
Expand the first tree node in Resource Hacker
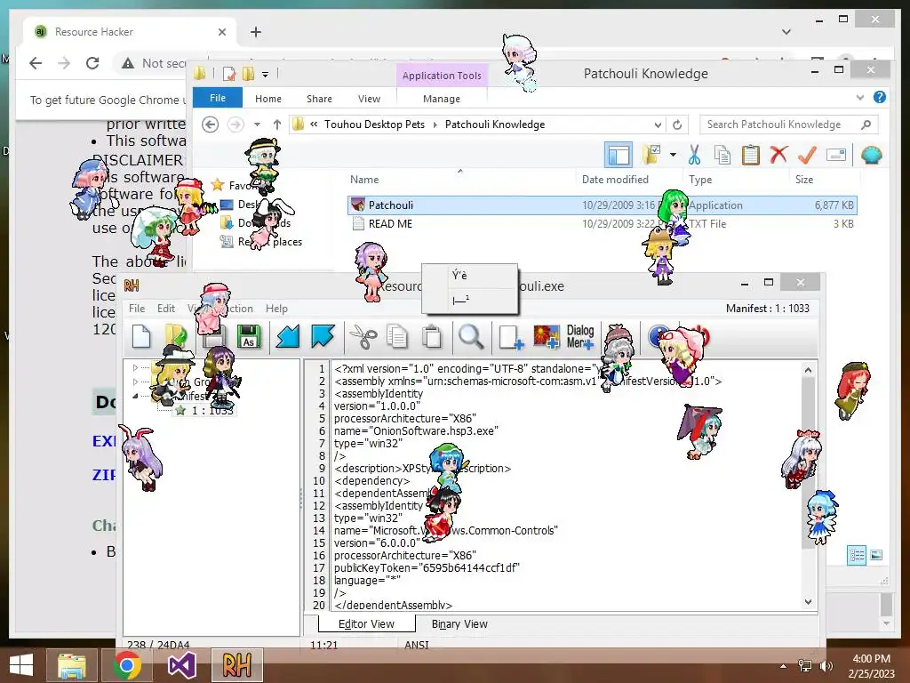click(x=135, y=367)
